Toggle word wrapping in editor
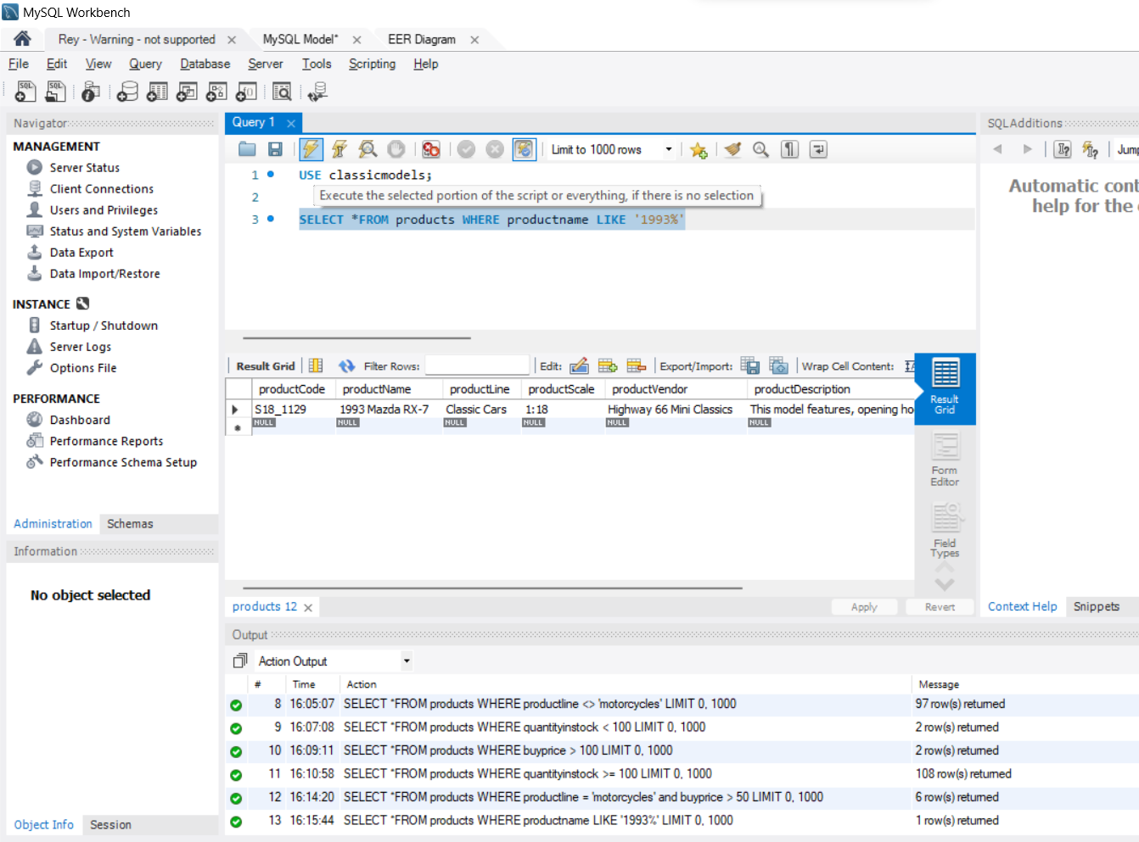 818,149
